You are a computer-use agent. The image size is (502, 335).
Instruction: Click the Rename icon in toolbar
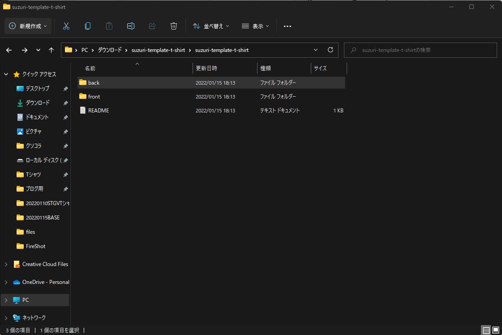point(131,26)
